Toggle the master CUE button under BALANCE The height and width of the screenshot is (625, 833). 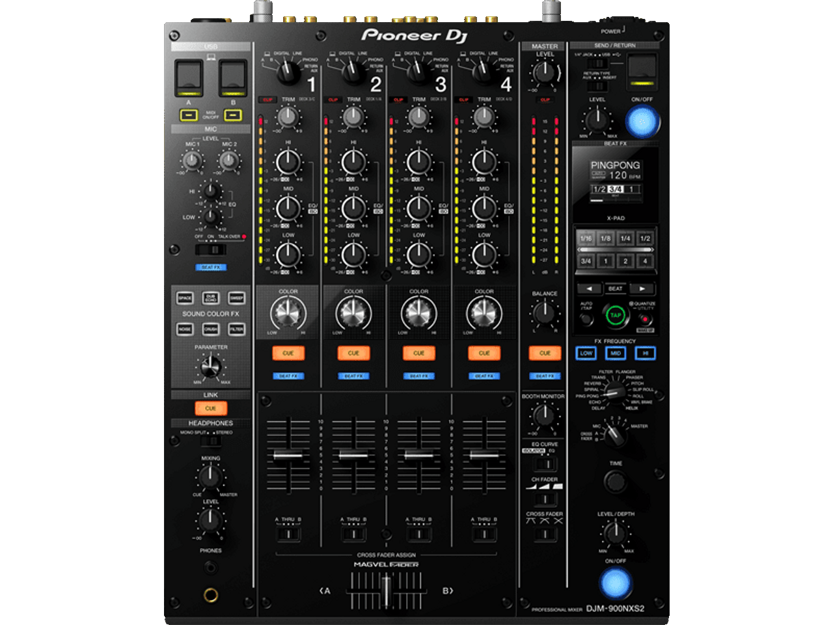pyautogui.click(x=545, y=353)
